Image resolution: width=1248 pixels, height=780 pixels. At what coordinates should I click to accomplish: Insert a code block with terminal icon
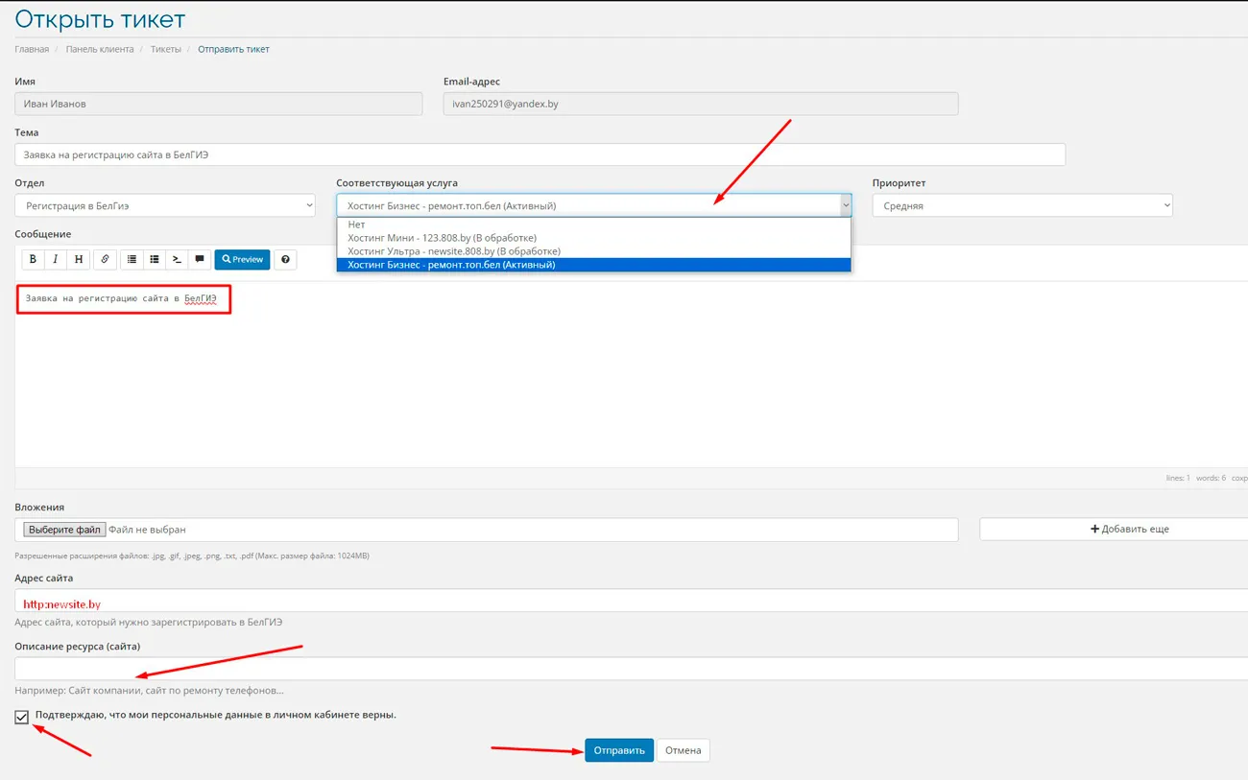177,259
